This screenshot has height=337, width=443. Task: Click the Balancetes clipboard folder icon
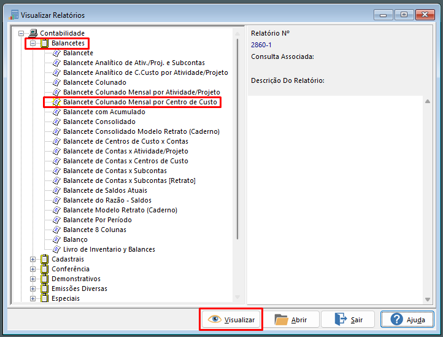(x=45, y=43)
